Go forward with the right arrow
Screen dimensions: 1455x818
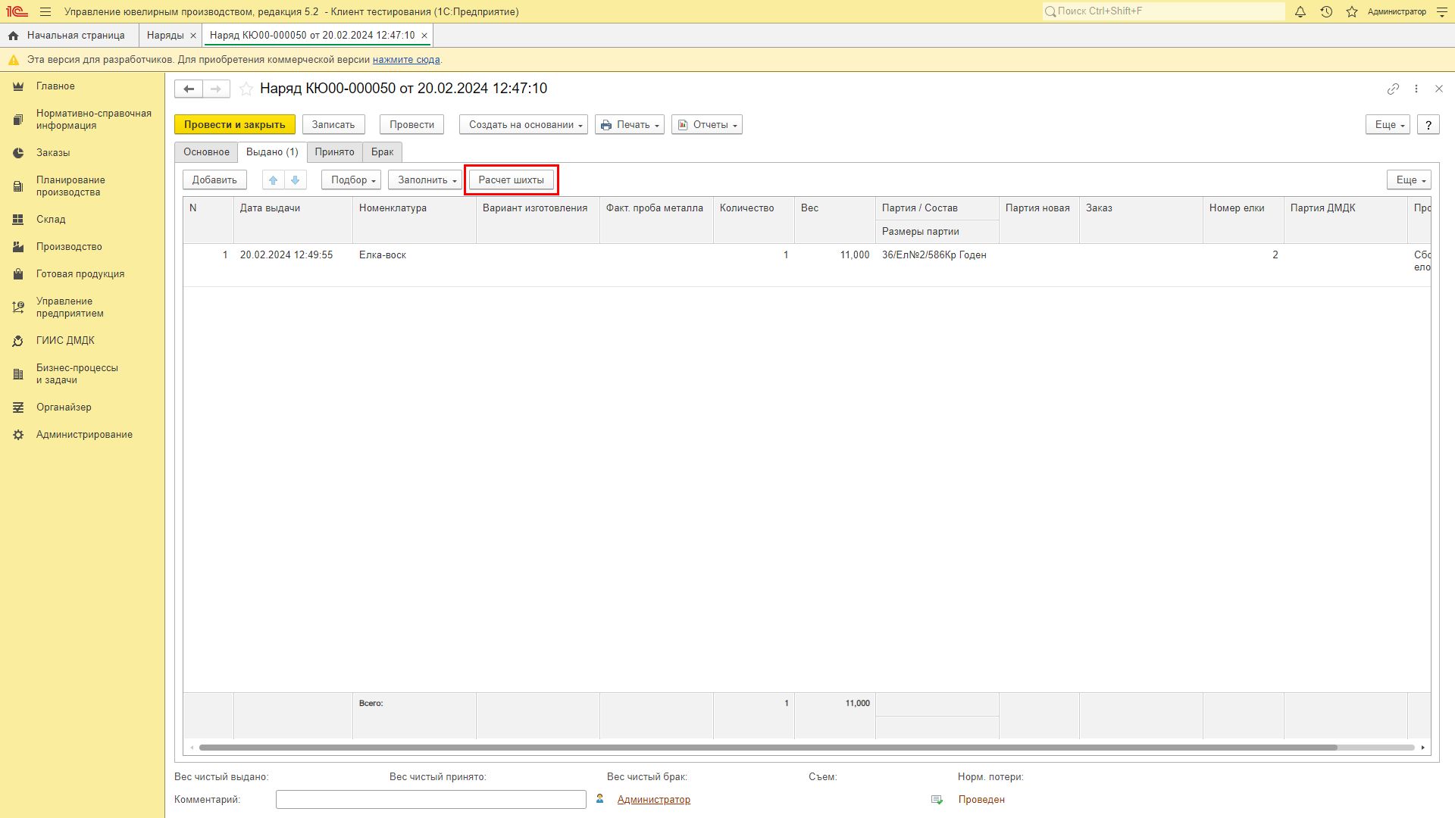click(x=216, y=89)
